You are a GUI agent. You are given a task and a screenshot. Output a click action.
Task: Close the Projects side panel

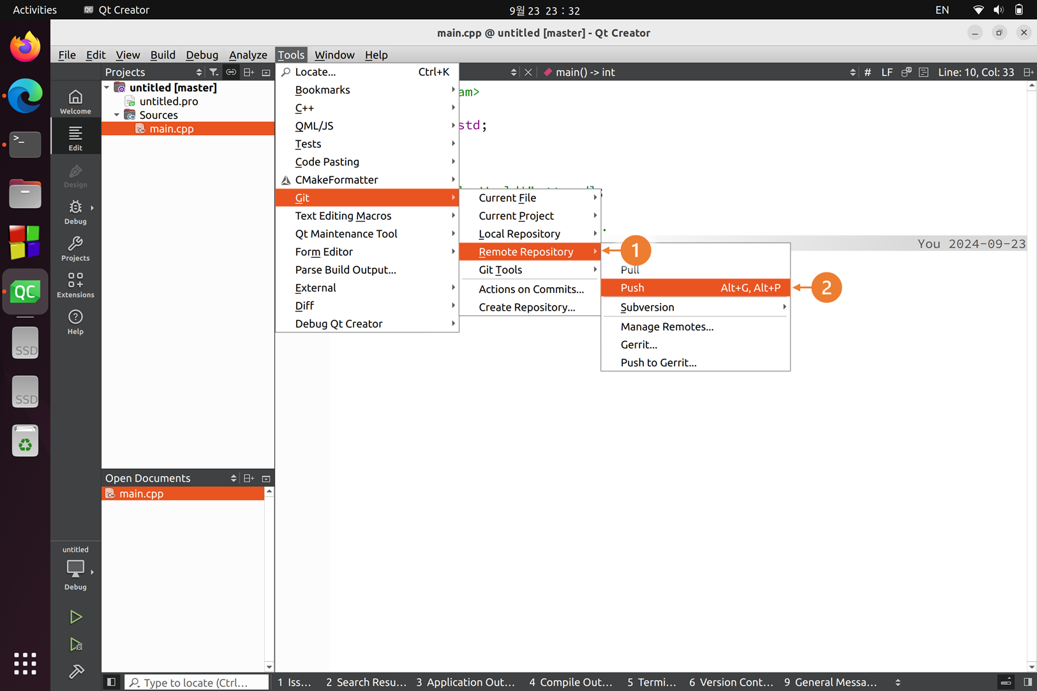(266, 72)
